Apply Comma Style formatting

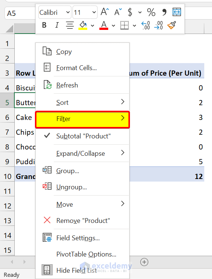(164, 12)
